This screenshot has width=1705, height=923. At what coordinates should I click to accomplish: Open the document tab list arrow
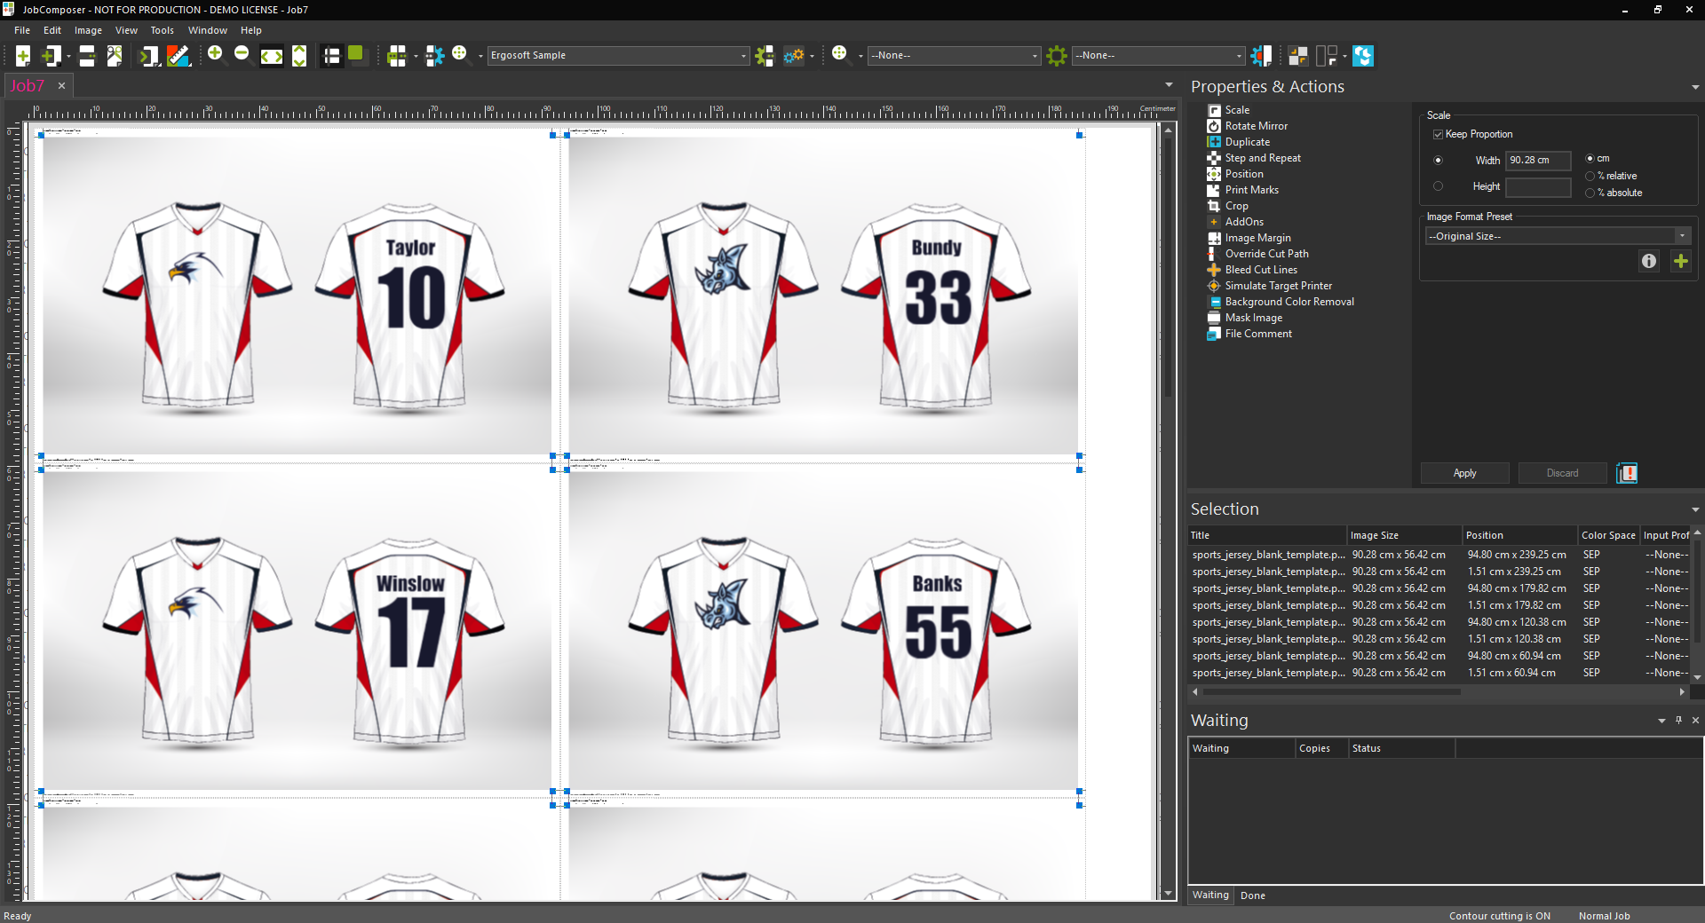[x=1169, y=85]
